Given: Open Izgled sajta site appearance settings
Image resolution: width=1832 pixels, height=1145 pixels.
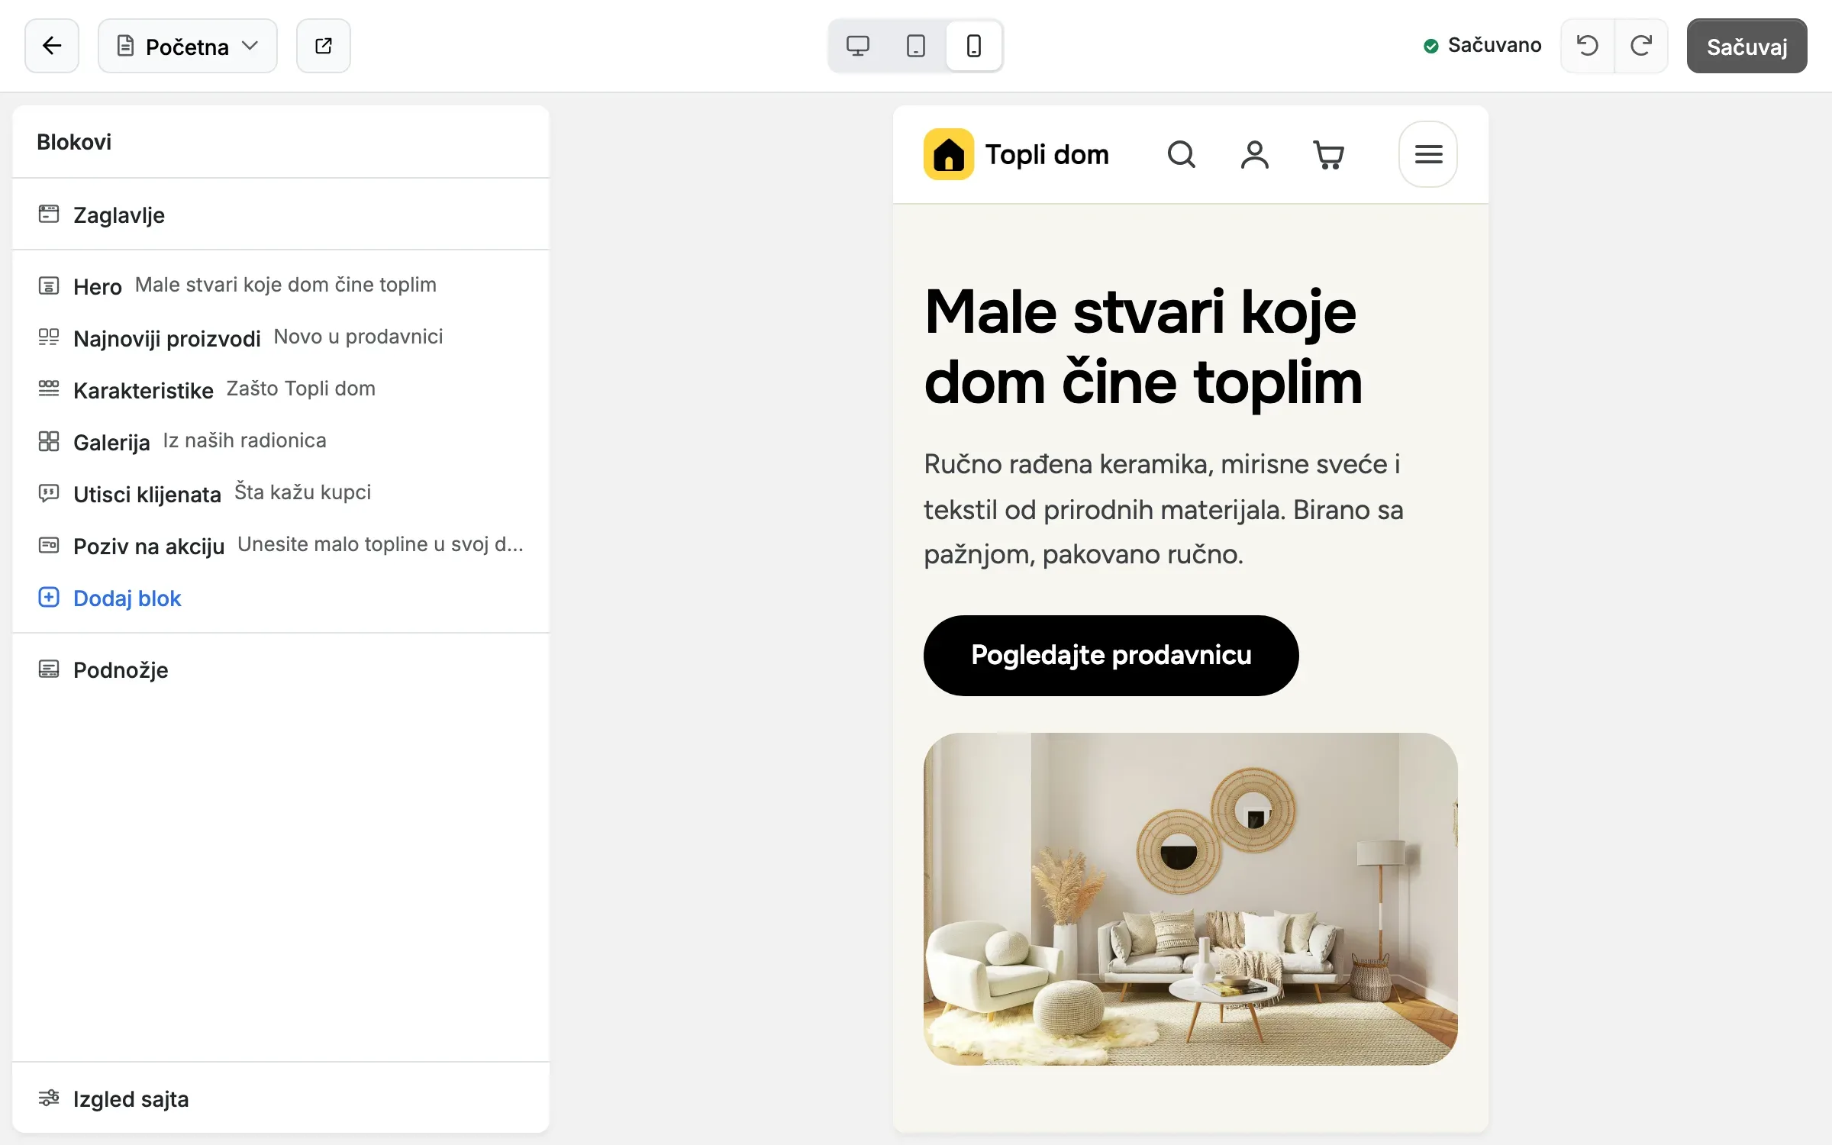Looking at the screenshot, I should pyautogui.click(x=281, y=1098).
